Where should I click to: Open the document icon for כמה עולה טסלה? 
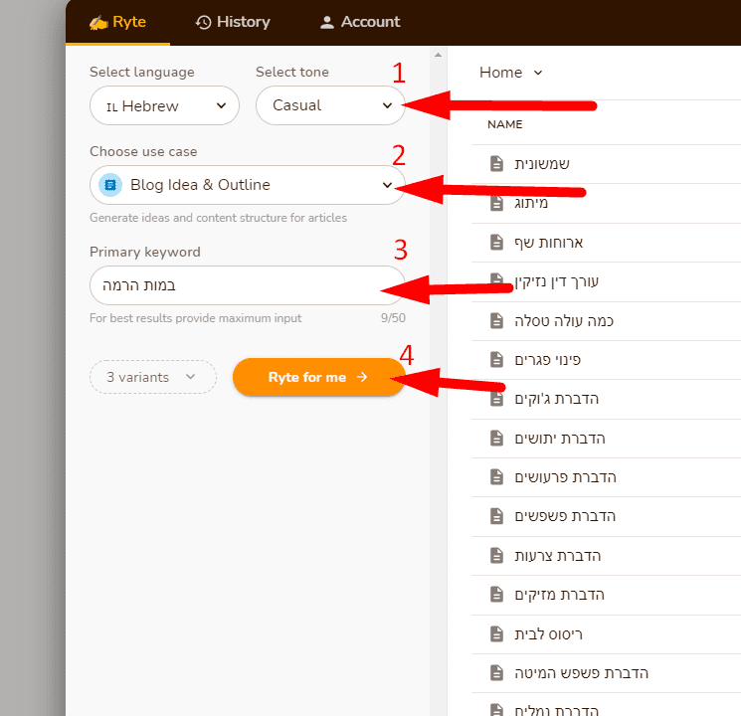[496, 320]
